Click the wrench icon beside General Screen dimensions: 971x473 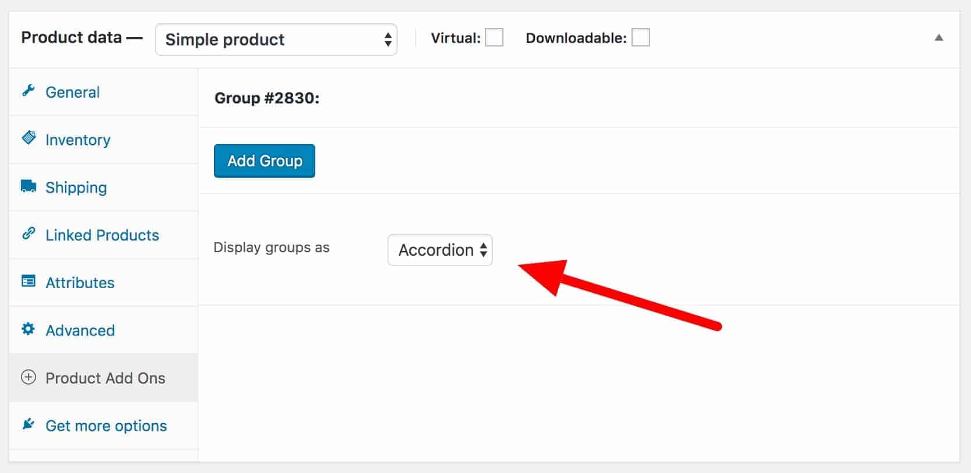[28, 91]
